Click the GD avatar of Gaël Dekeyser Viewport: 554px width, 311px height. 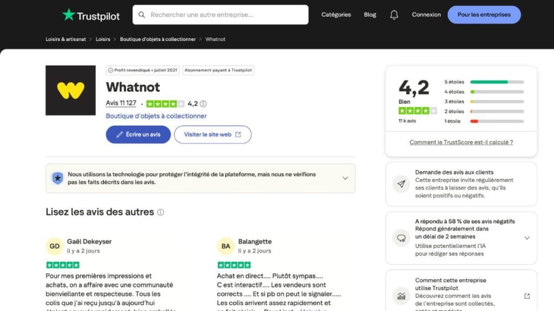[x=55, y=246]
